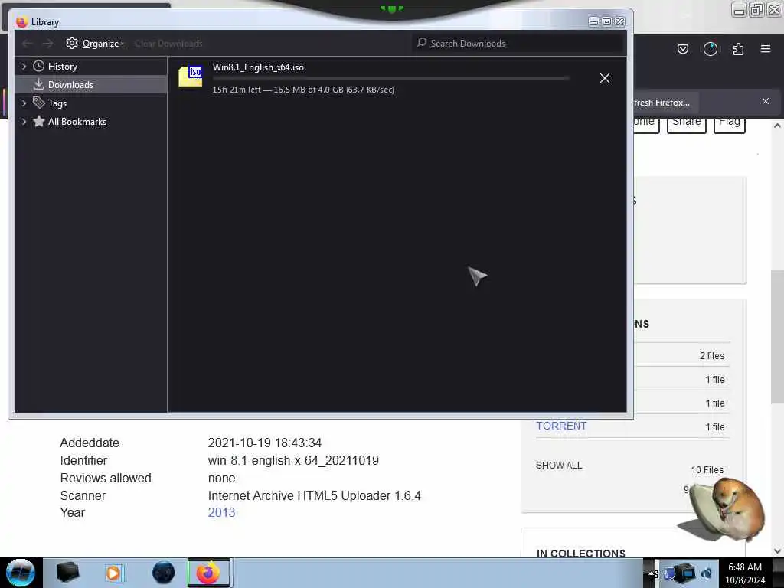This screenshot has width=784, height=588.
Task: Click the Library back arrow
Action: (x=28, y=44)
